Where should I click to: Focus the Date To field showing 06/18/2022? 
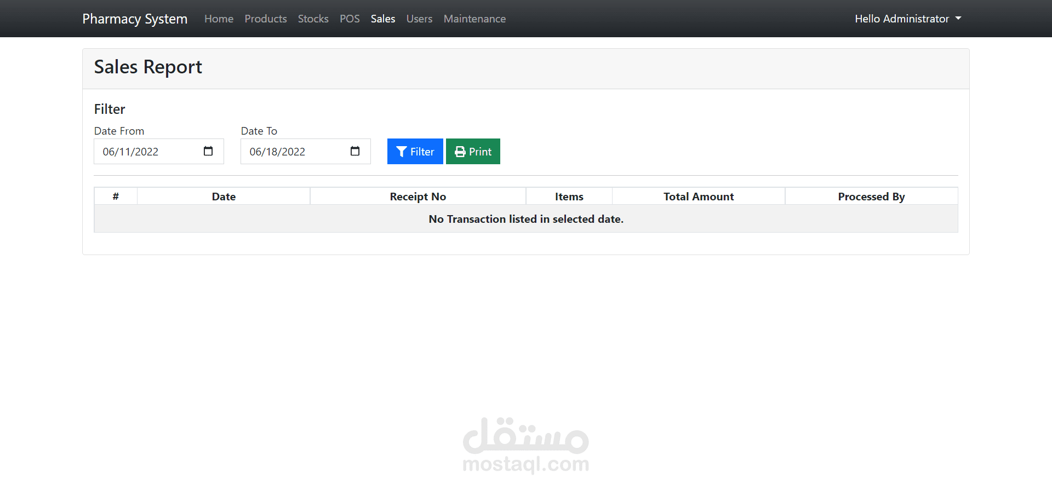306,152
